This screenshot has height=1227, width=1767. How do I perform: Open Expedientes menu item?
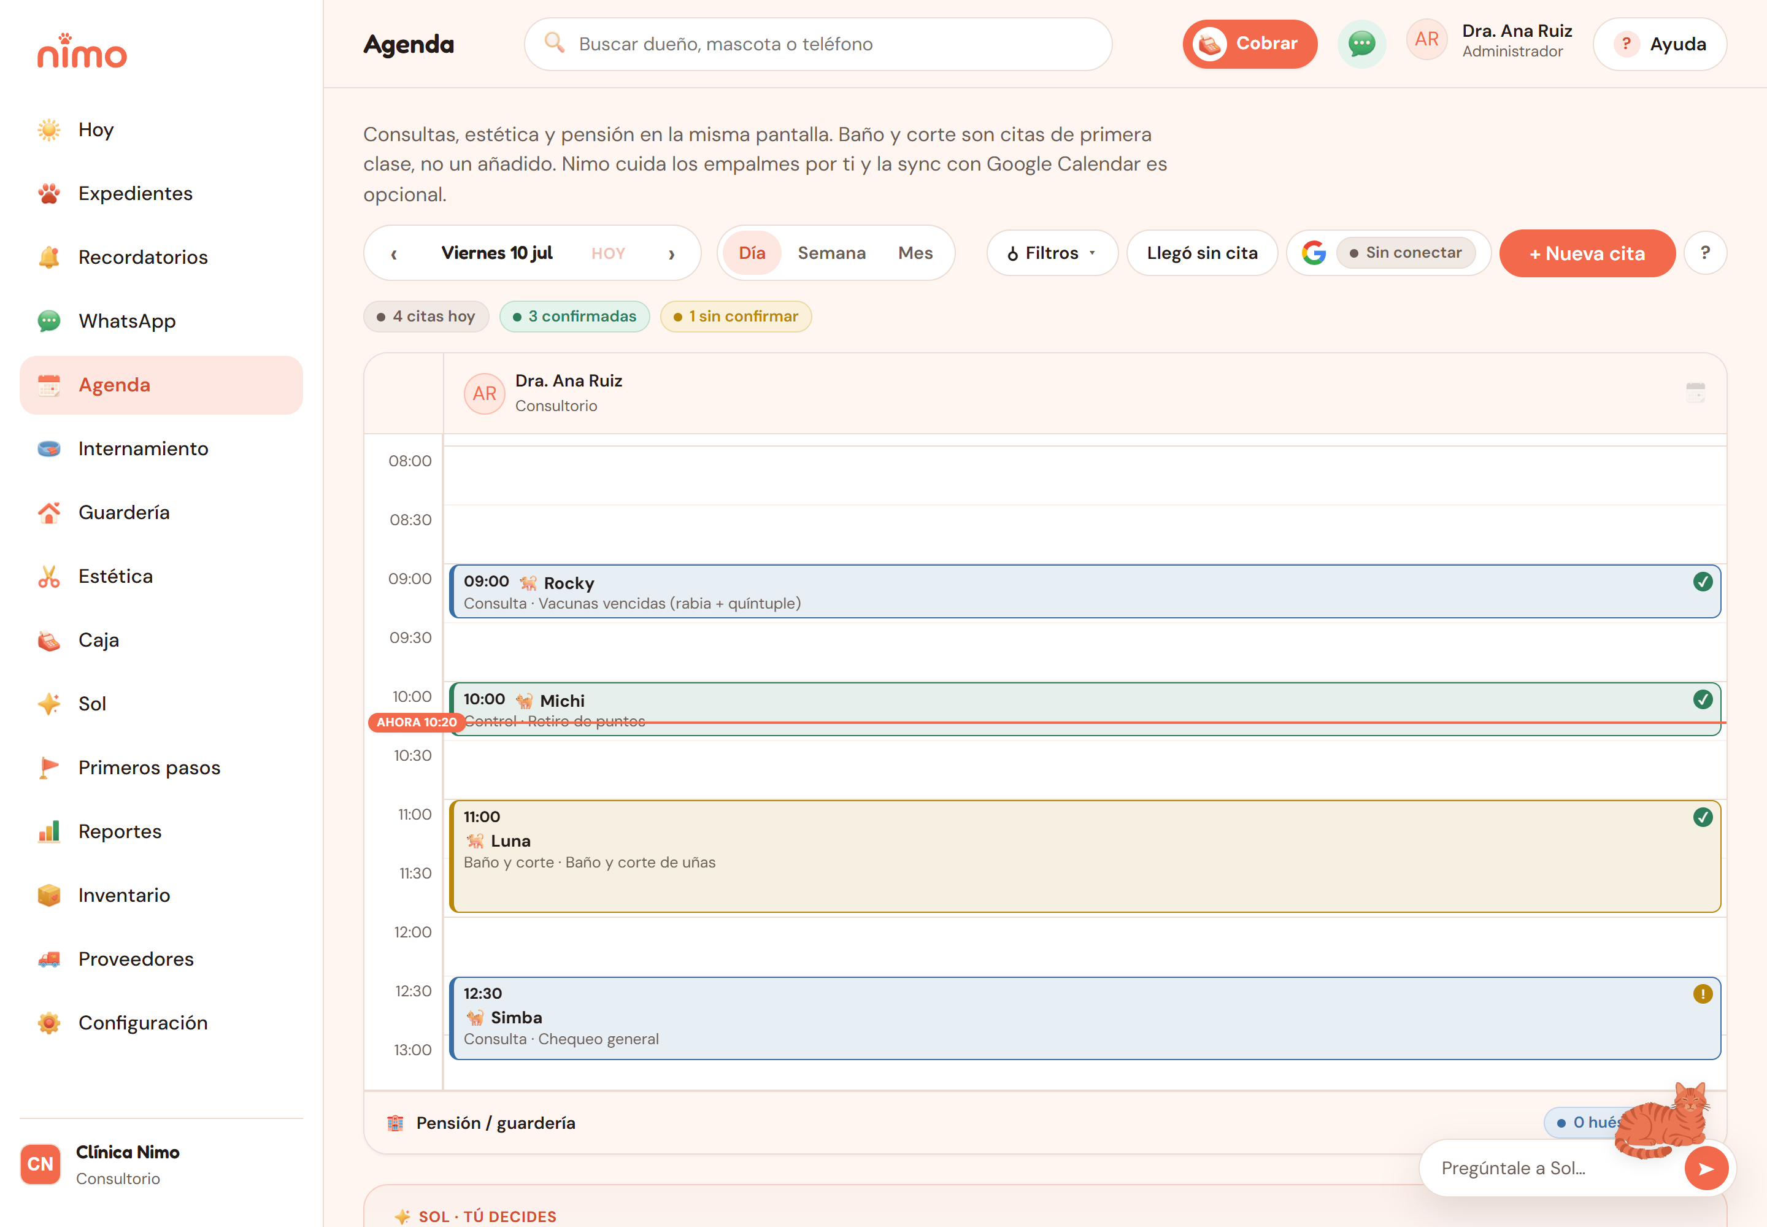coord(161,194)
